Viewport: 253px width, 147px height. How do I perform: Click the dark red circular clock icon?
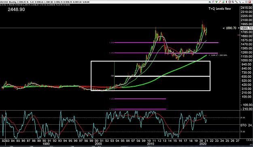230,2
